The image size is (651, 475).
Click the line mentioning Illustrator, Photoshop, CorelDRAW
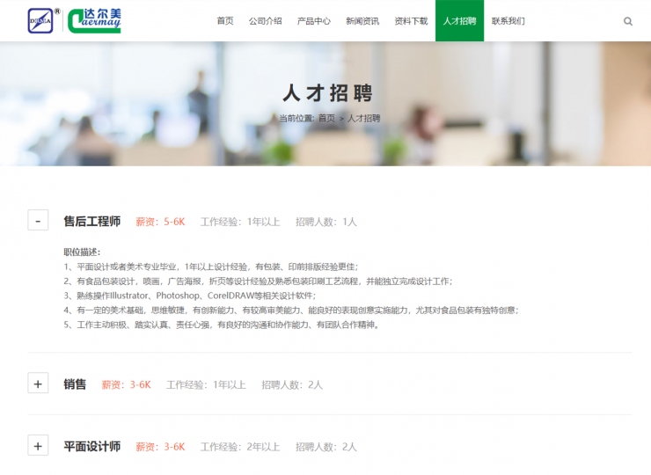(190, 296)
